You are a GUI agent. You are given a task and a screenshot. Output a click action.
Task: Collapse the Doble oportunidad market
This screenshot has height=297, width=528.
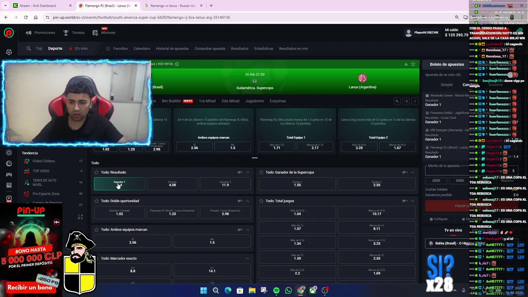pyautogui.click(x=247, y=201)
